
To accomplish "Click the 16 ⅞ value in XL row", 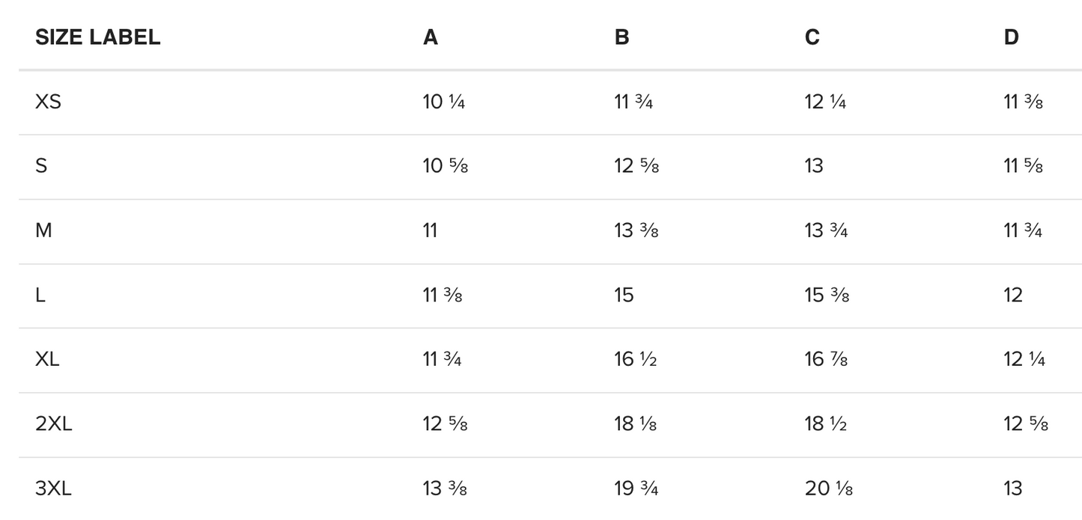I will click(826, 359).
